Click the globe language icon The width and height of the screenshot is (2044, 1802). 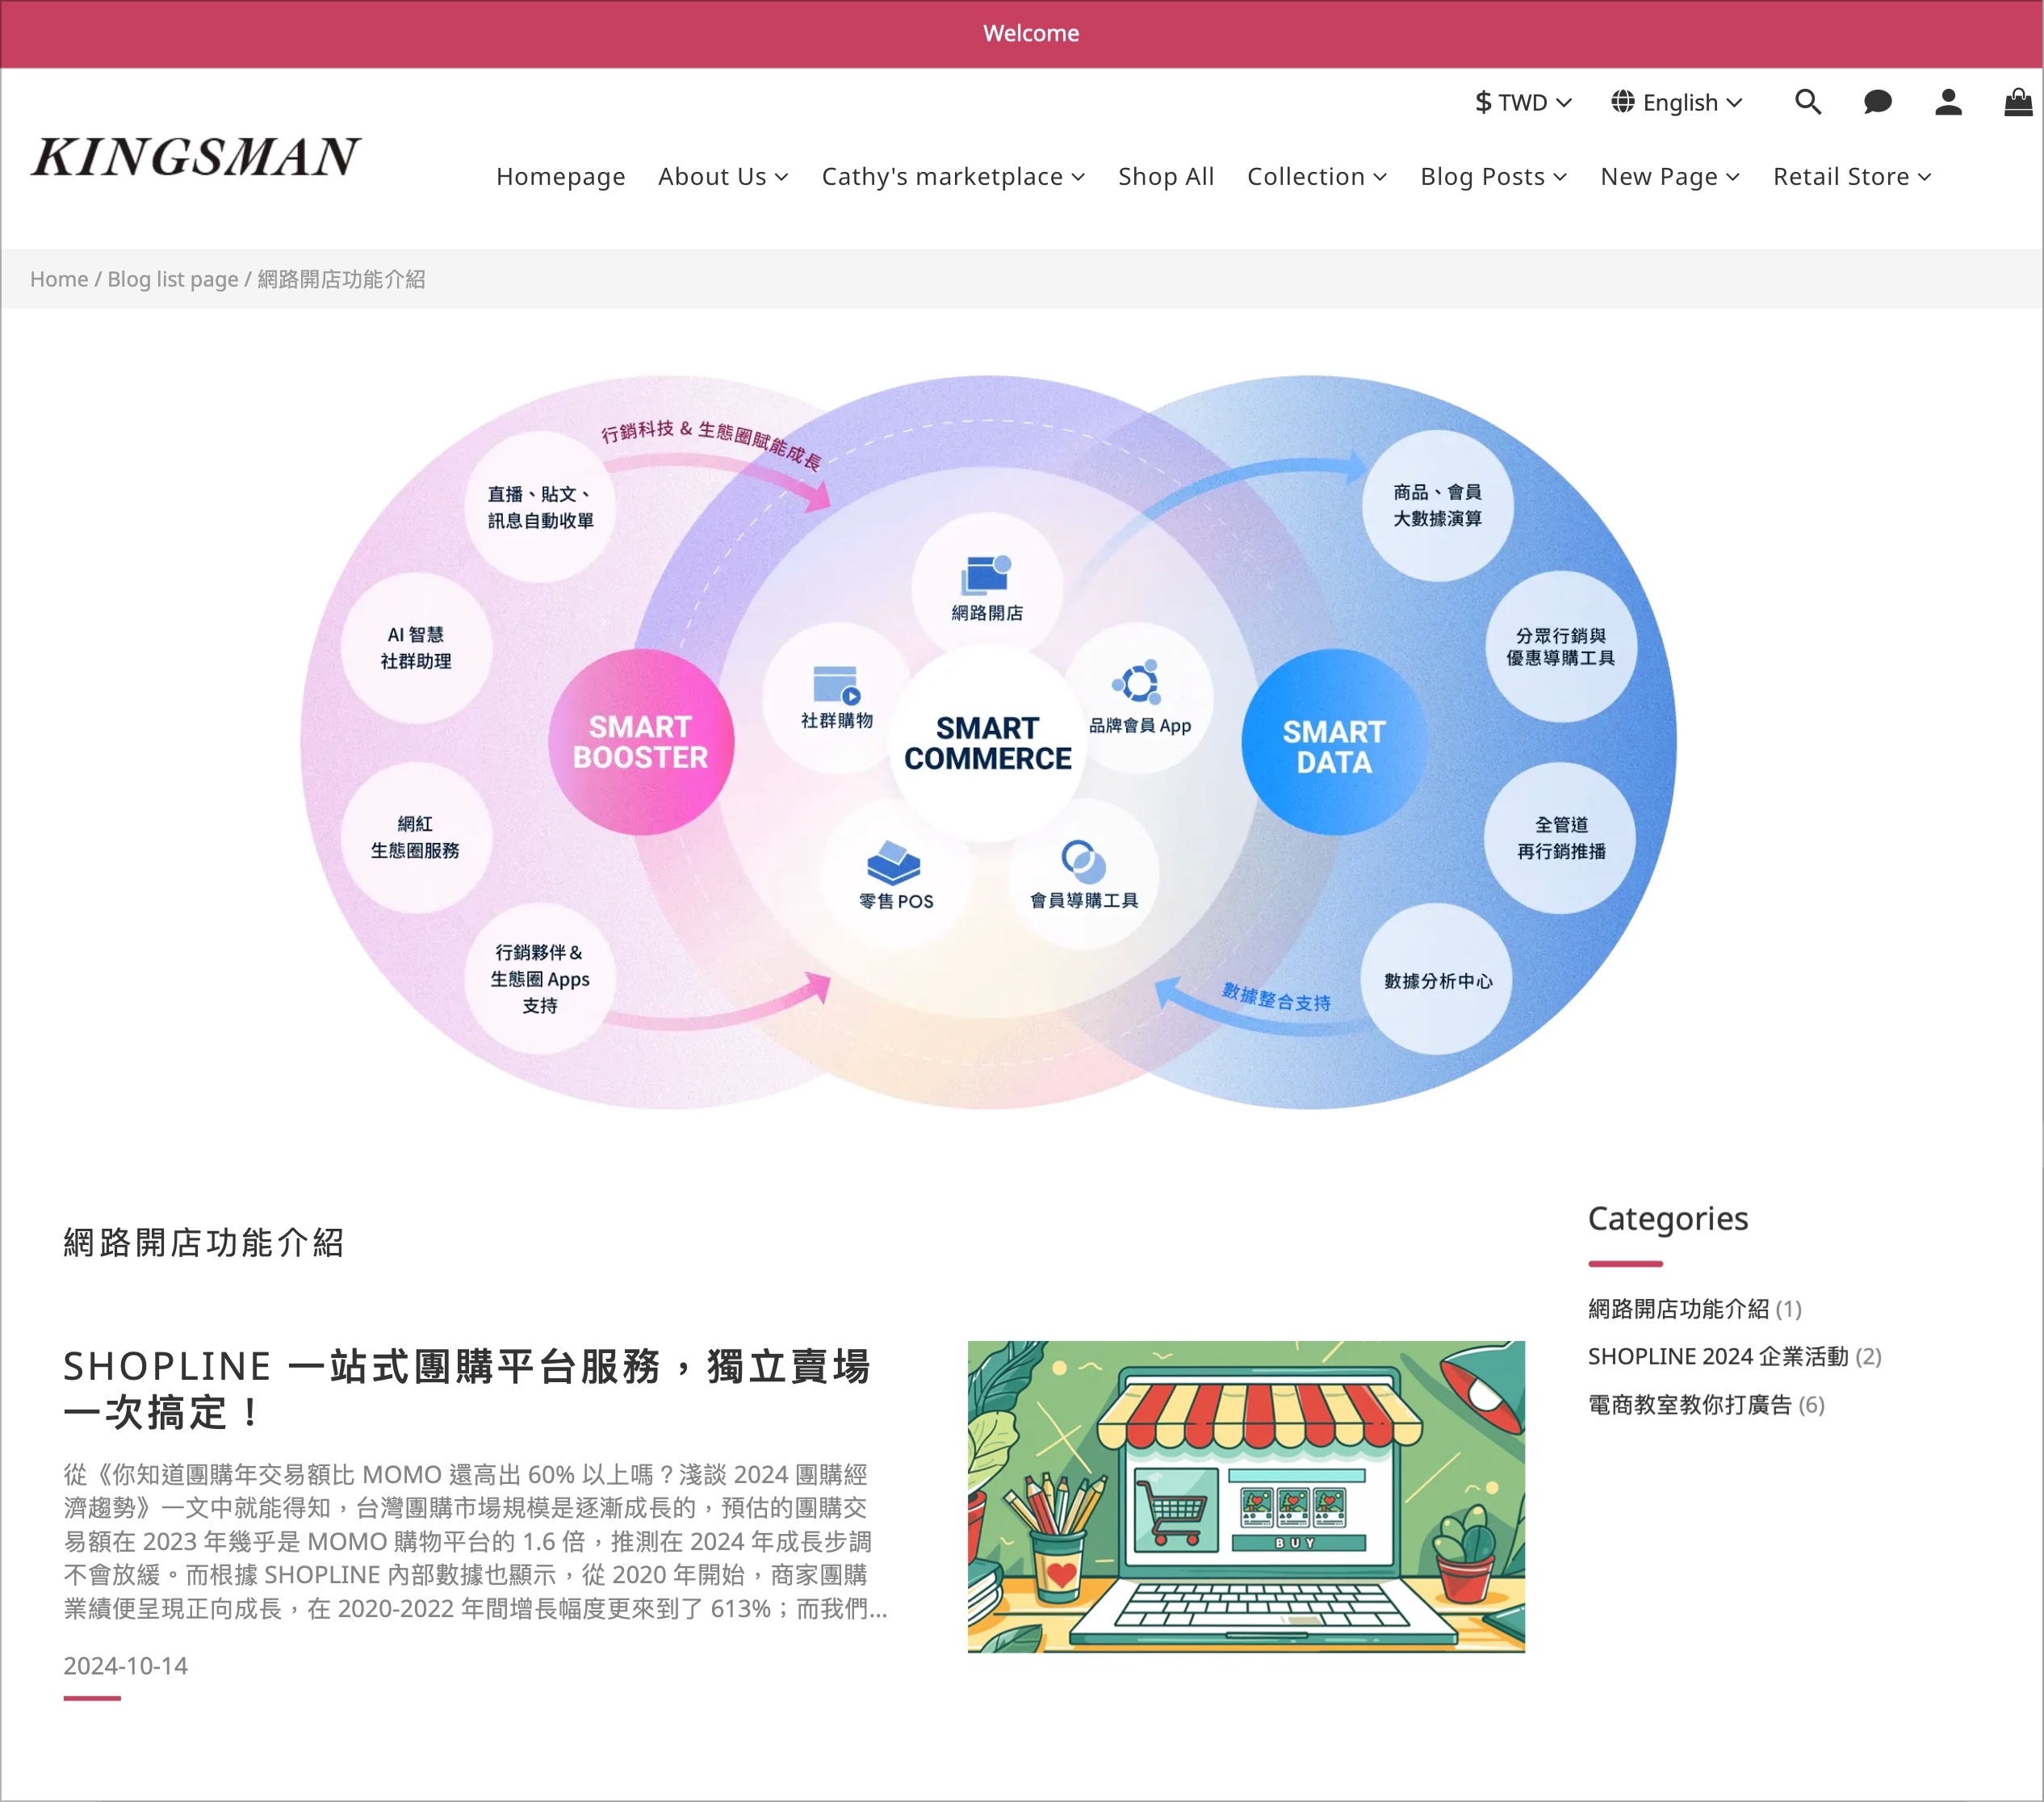point(1622,102)
